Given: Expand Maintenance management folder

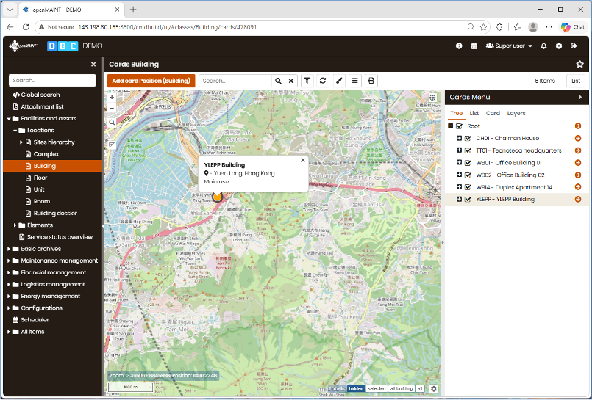Looking at the screenshot, I should coord(9,261).
